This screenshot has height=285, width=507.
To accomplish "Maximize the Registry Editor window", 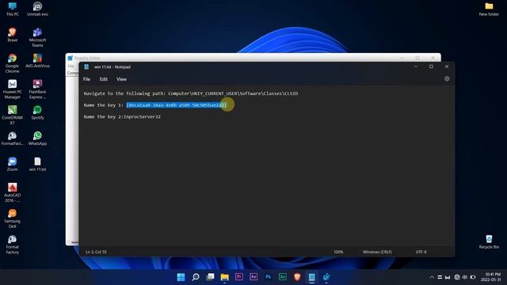I will click(417, 58).
